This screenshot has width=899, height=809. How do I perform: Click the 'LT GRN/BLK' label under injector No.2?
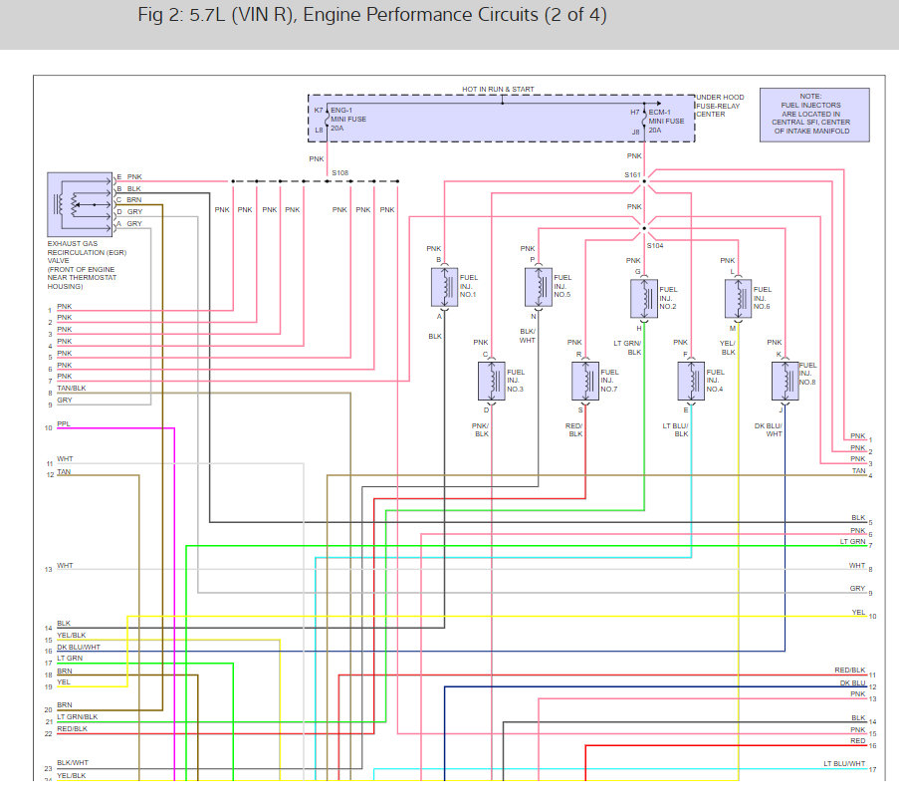(627, 348)
